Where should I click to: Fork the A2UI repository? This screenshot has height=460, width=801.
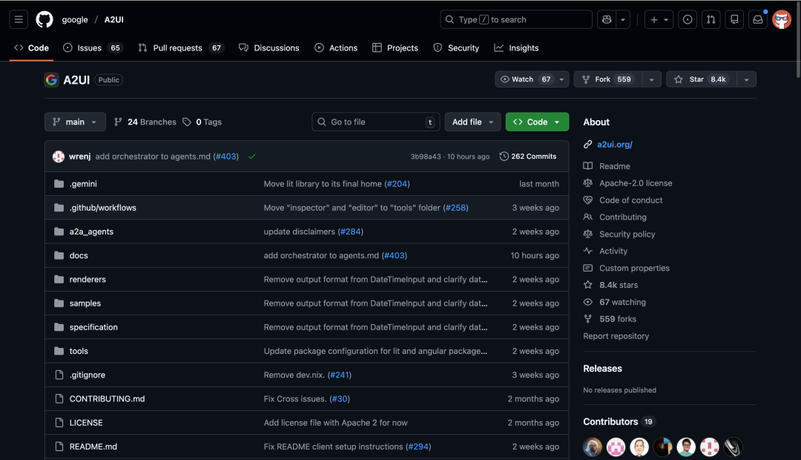[608, 79]
